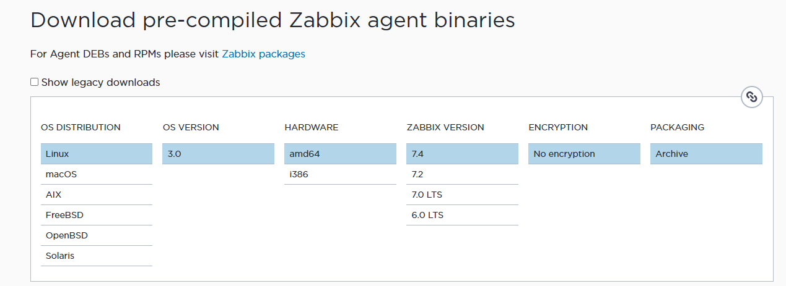Select i386 hardware option
The image size is (786, 286).
click(x=340, y=174)
